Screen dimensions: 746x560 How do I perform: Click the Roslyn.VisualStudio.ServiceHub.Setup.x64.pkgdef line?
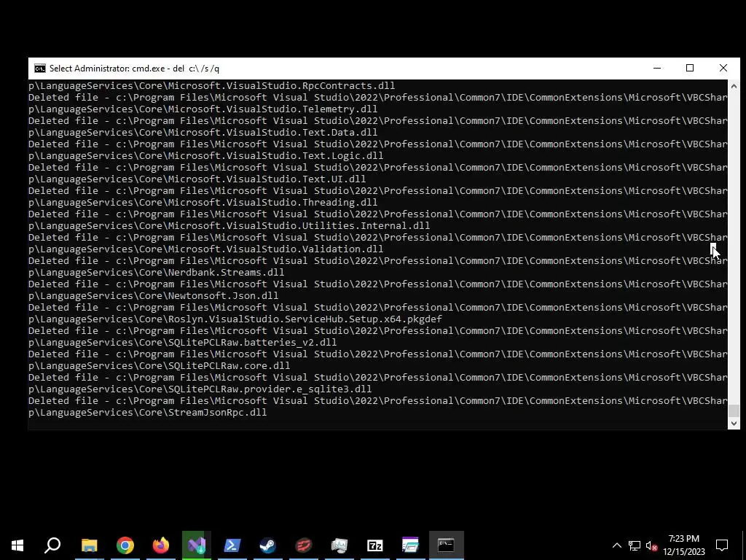coord(235,319)
